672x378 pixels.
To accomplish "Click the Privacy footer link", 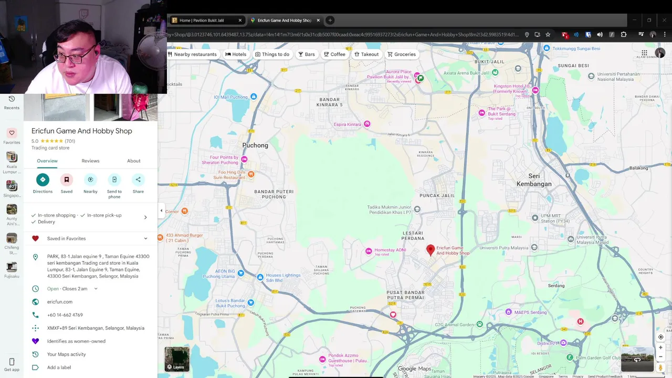I will pos(577,376).
